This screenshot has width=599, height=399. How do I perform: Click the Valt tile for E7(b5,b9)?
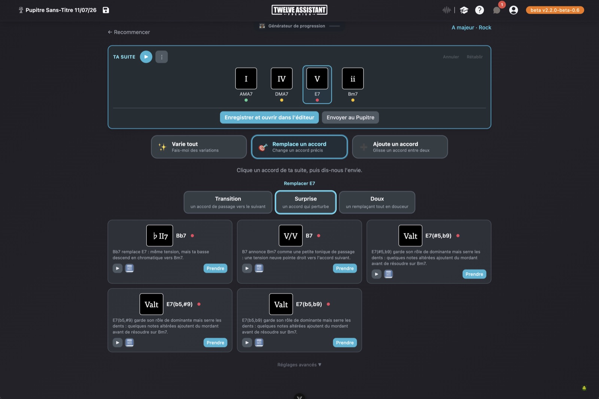coord(281,304)
